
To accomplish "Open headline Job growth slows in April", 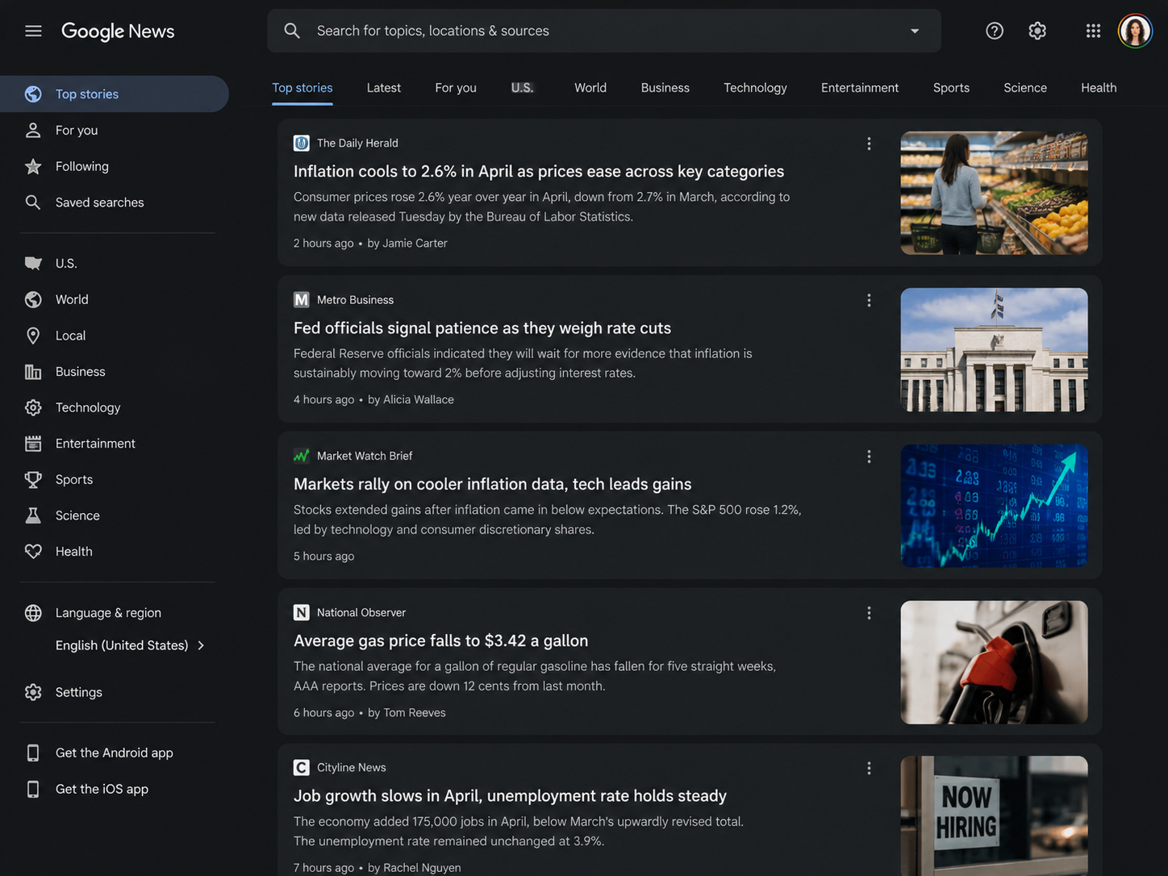I will coord(510,795).
